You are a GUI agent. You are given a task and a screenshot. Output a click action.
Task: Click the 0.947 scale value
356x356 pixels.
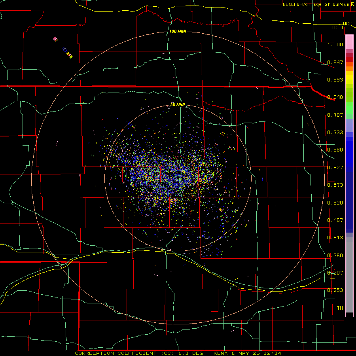(x=335, y=62)
